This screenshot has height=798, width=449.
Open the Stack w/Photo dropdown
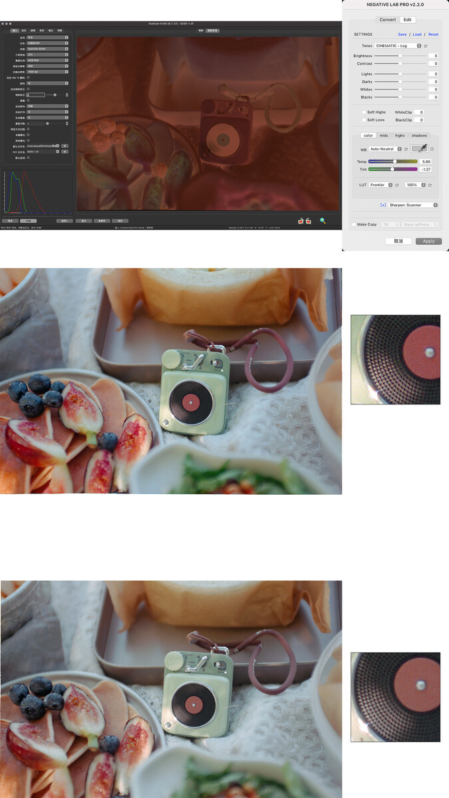[x=420, y=225]
